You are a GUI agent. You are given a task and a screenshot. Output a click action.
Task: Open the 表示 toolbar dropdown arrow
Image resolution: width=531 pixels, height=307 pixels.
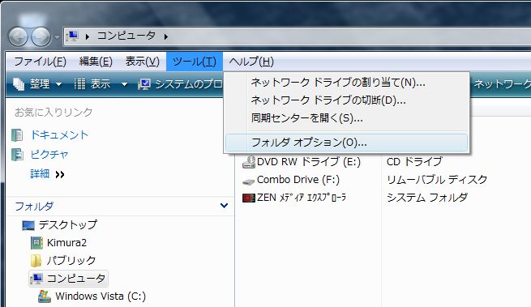(124, 84)
